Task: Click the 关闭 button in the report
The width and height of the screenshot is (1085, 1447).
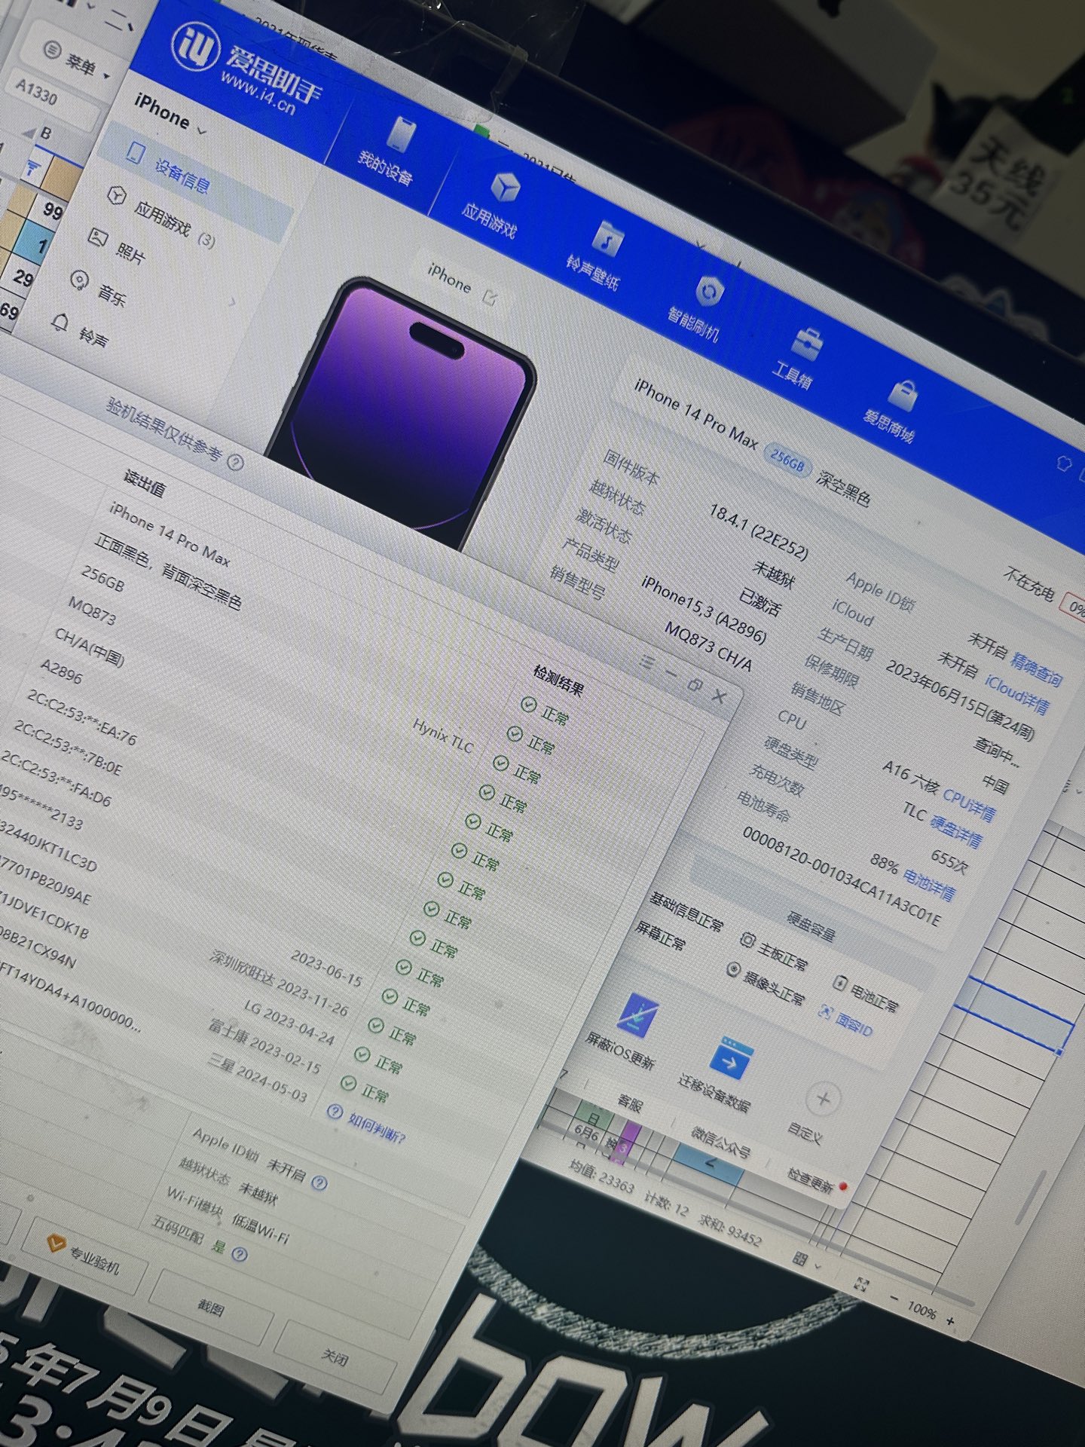Action: click(335, 1357)
